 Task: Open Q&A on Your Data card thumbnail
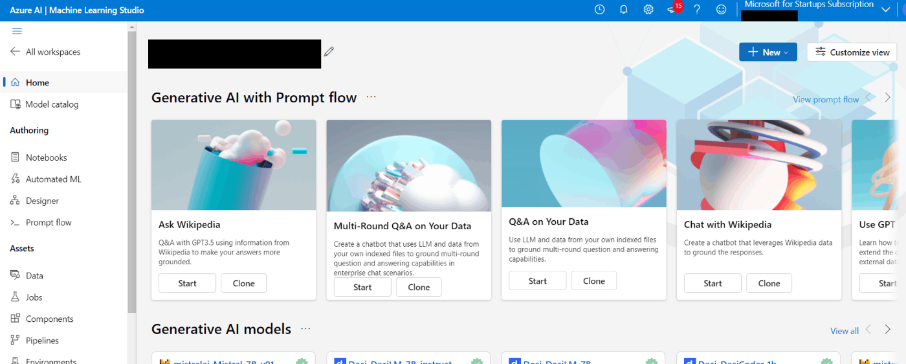point(584,165)
